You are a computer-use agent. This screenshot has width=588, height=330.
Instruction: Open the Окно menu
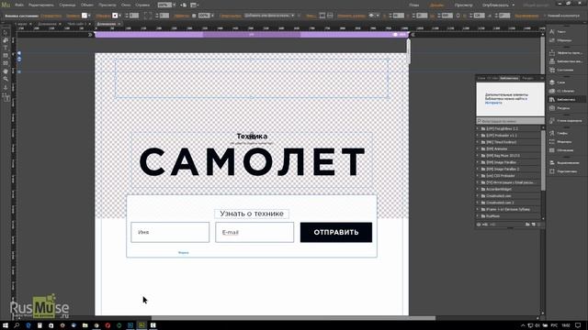tap(126, 5)
